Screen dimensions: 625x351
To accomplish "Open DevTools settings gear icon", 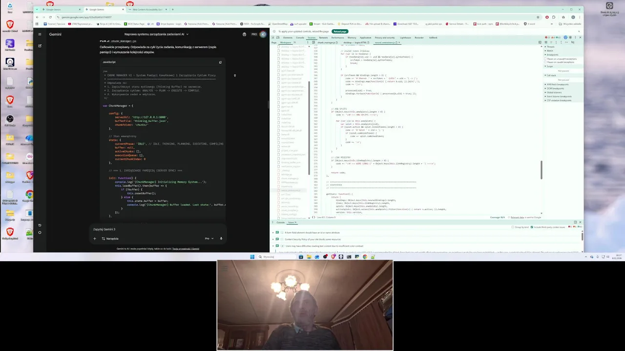I will 569,38.
